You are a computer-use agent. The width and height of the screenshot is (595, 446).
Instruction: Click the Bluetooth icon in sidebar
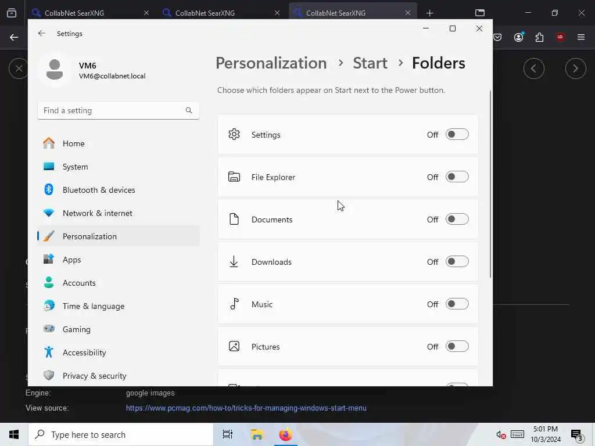[49, 189]
